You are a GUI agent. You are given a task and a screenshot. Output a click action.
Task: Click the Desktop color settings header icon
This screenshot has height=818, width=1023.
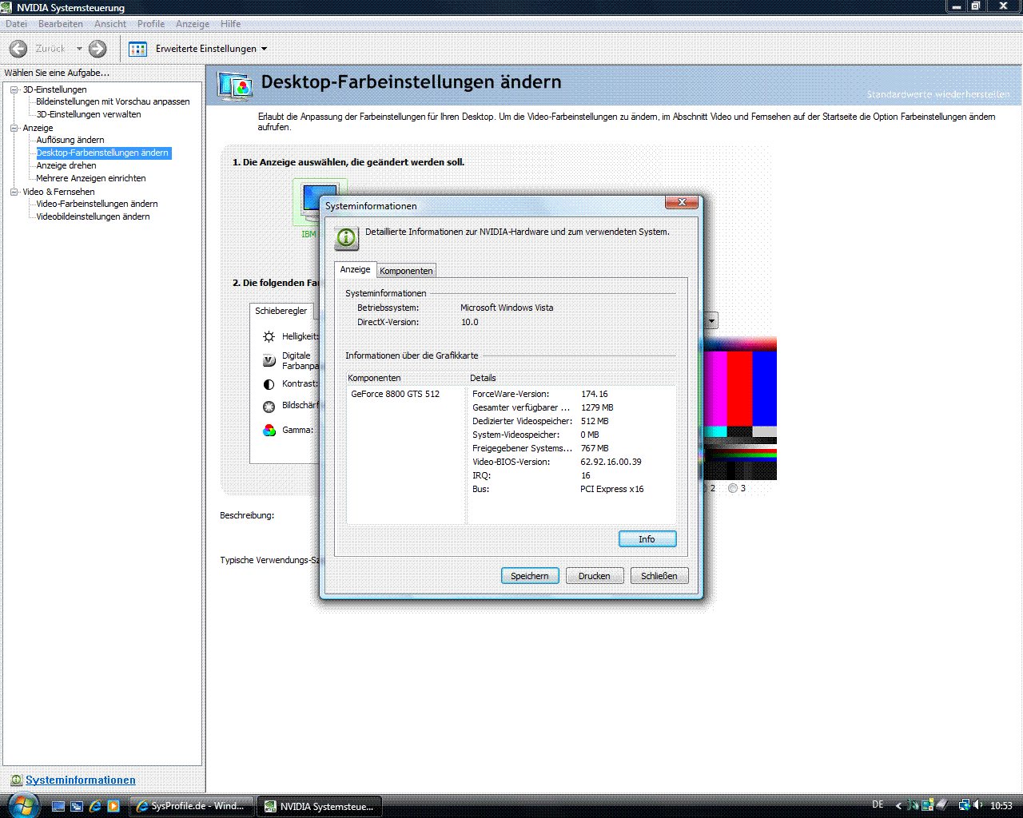[x=236, y=85]
